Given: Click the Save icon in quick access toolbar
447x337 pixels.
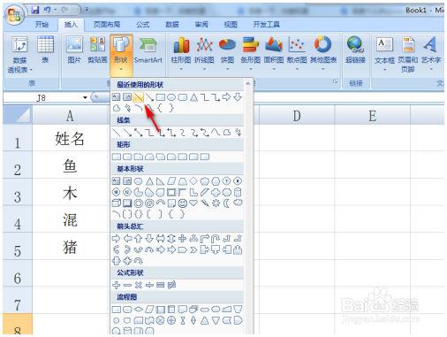Looking at the screenshot, I should point(35,10).
